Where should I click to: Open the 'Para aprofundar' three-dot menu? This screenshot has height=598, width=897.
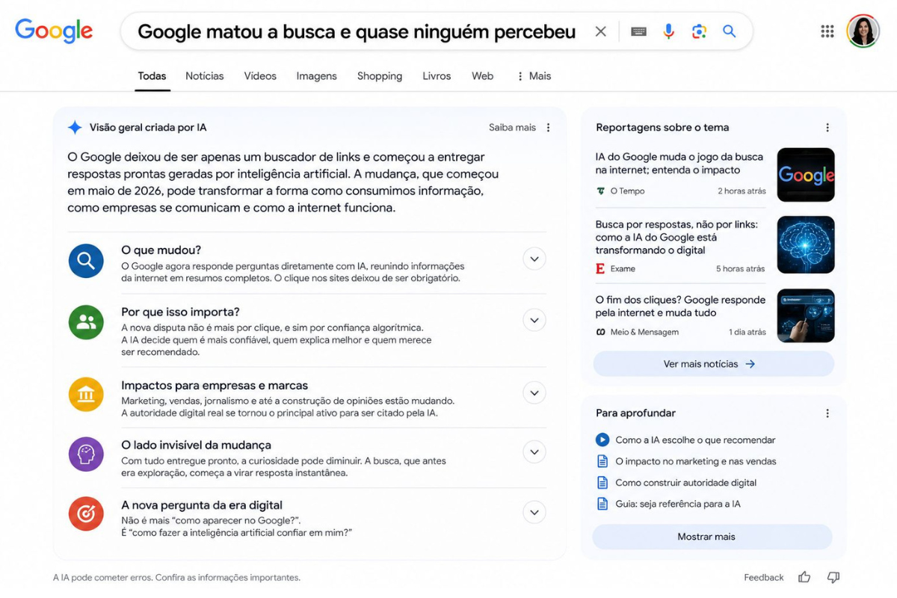coord(827,413)
